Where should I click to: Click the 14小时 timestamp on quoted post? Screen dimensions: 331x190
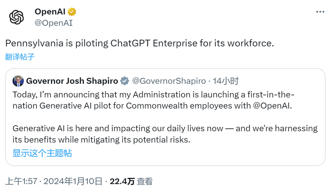(226, 81)
